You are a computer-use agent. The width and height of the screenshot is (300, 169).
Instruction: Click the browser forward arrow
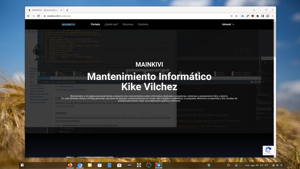(x=33, y=16)
